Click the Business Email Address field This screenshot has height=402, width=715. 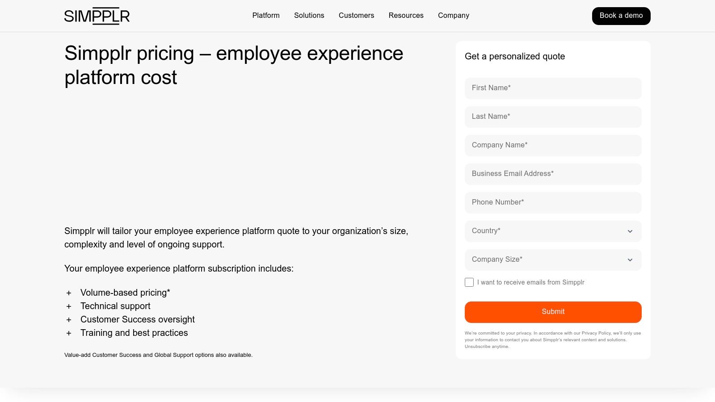point(553,174)
